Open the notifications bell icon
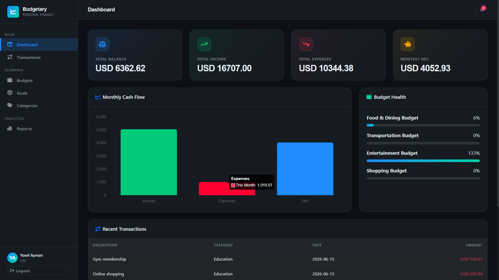The image size is (499, 280). (x=482, y=10)
